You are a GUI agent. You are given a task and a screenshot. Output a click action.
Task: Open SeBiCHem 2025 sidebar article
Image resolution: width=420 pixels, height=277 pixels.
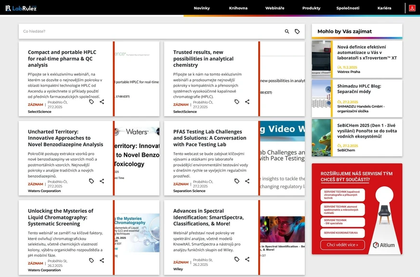coord(367,131)
